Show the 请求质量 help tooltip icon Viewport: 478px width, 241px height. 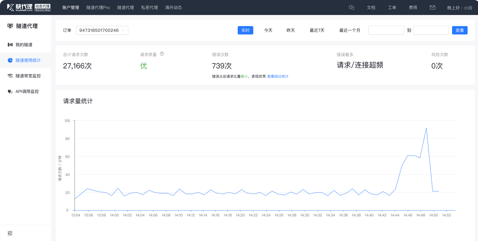pyautogui.click(x=162, y=54)
